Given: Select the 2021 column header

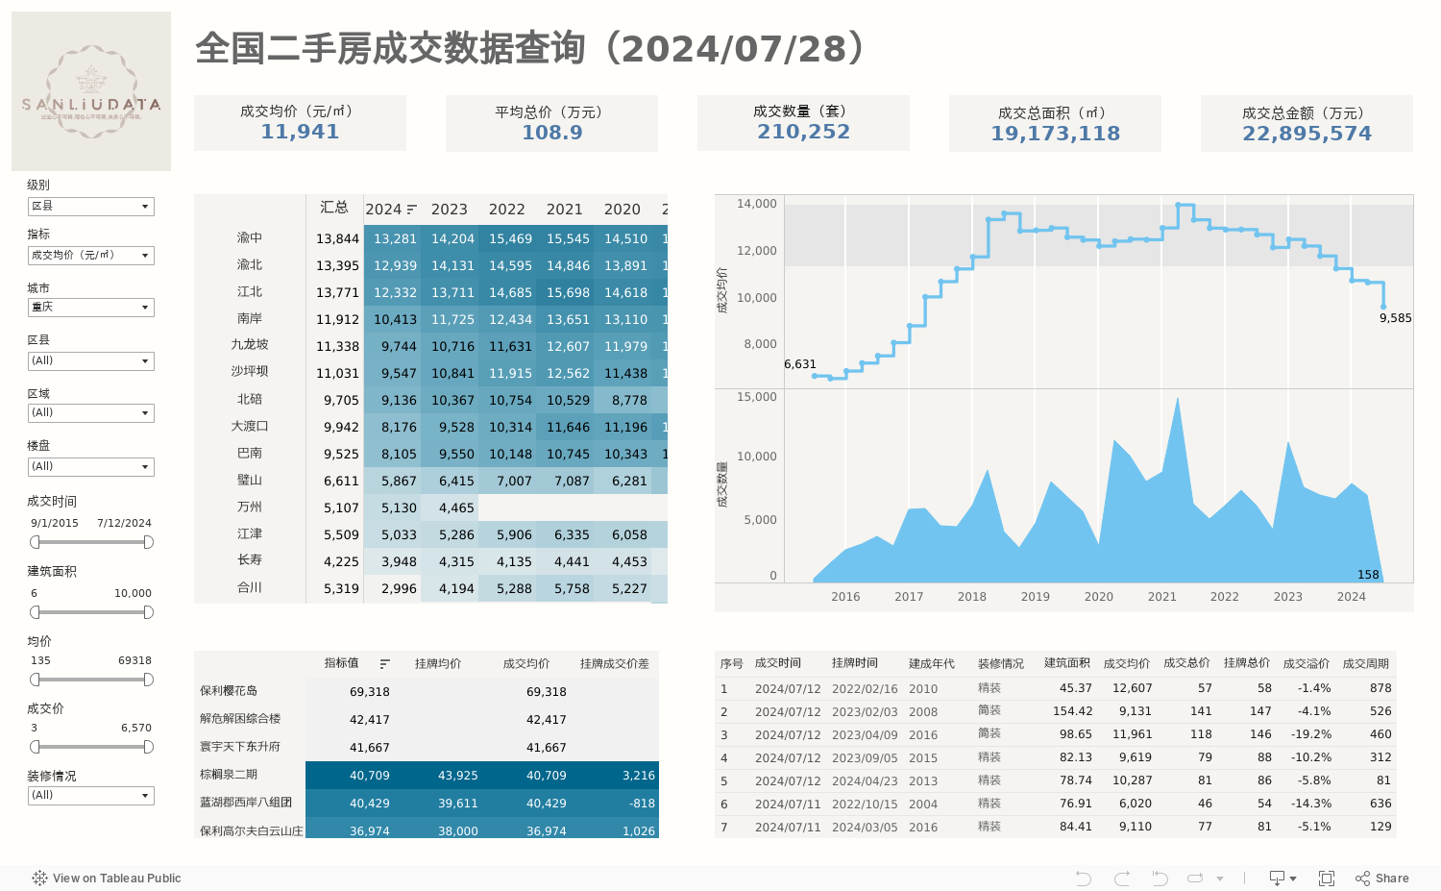Looking at the screenshot, I should tap(565, 210).
